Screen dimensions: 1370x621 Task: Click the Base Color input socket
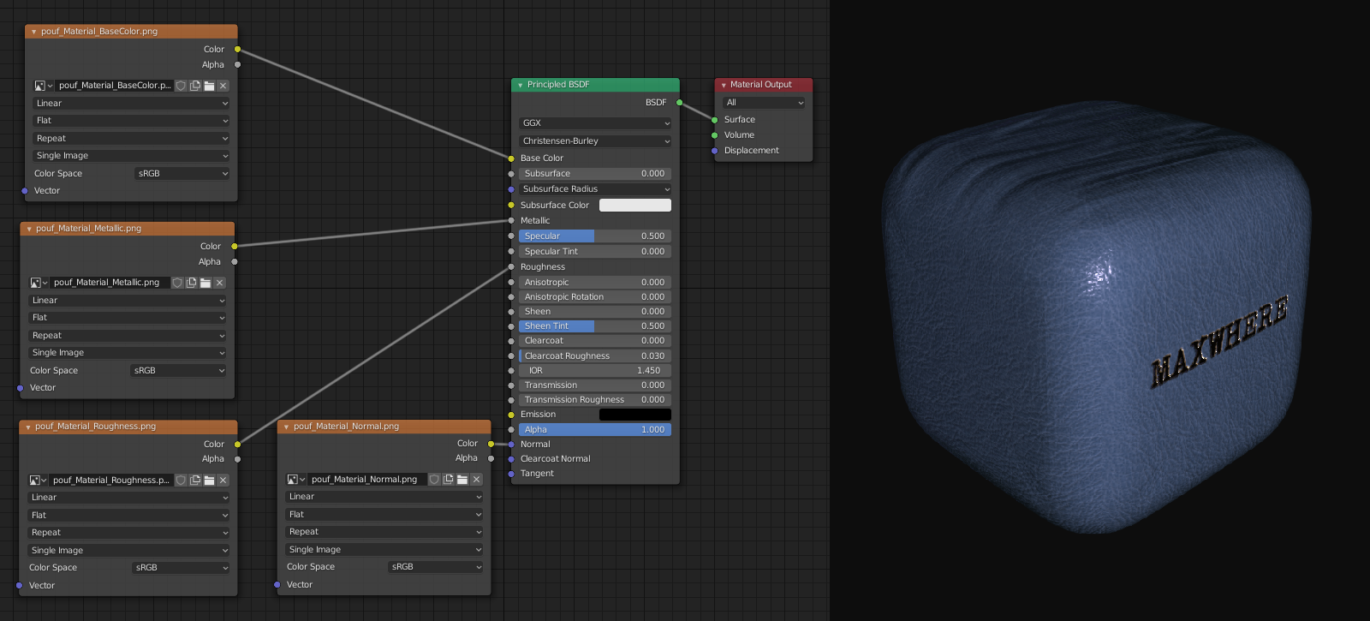511,158
